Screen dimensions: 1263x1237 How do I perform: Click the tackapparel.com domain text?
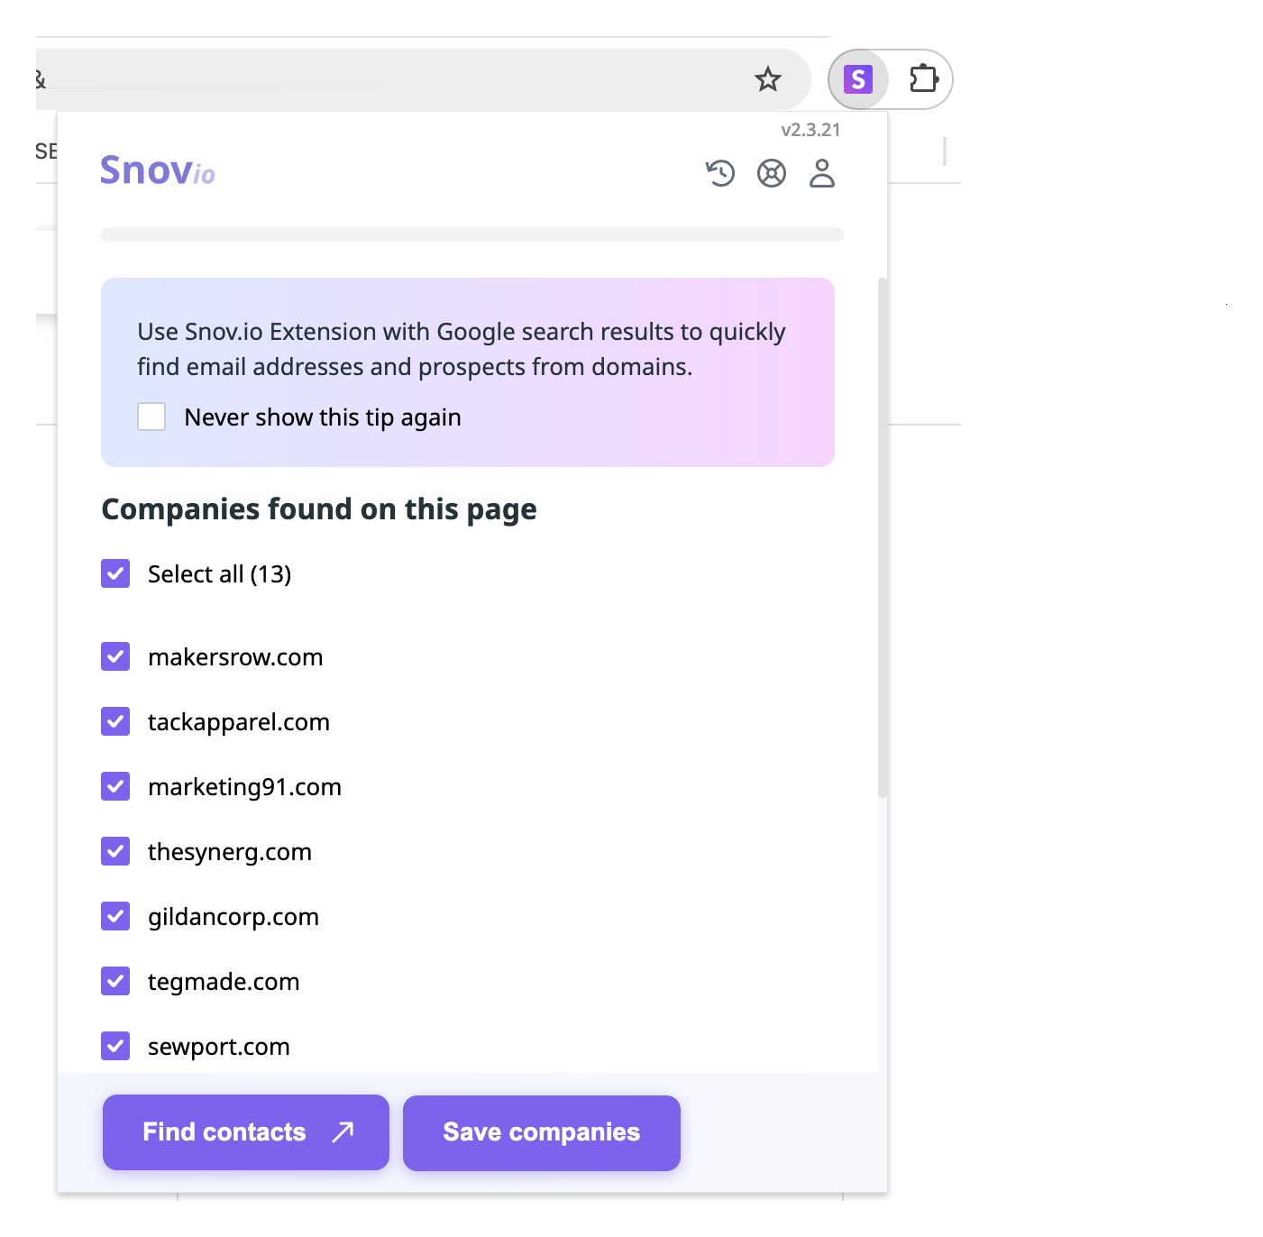[239, 722]
